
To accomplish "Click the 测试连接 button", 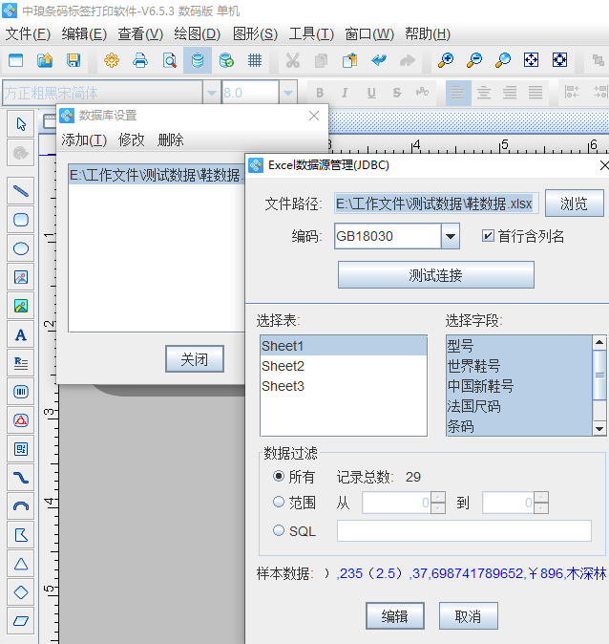I will (435, 275).
